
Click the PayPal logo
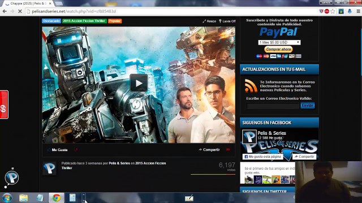278,32
